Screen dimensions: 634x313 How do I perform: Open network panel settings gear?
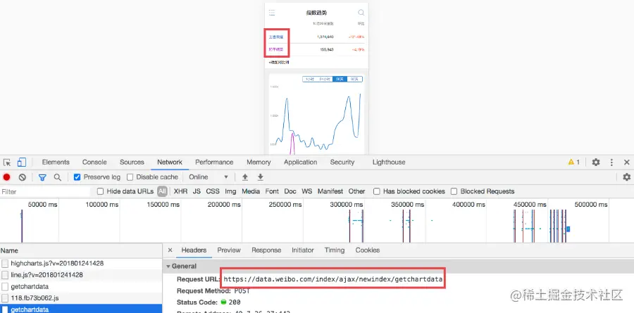click(x=627, y=177)
